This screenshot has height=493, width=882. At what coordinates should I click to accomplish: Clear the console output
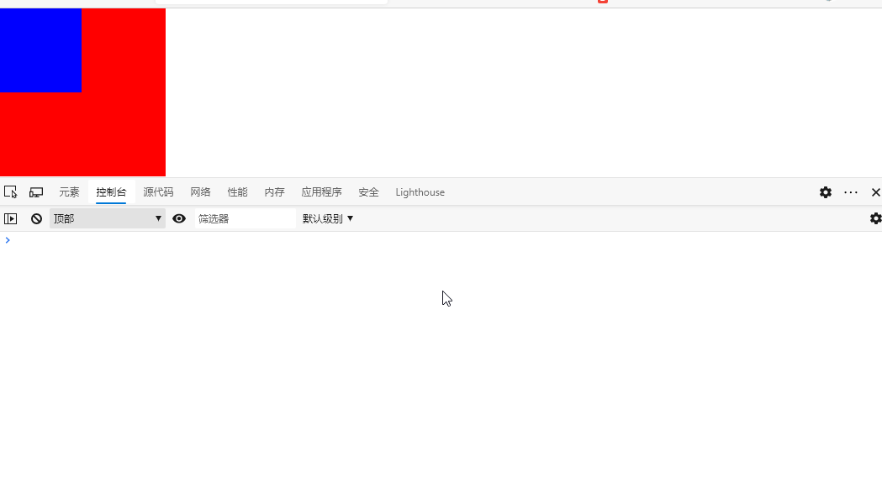click(x=36, y=218)
